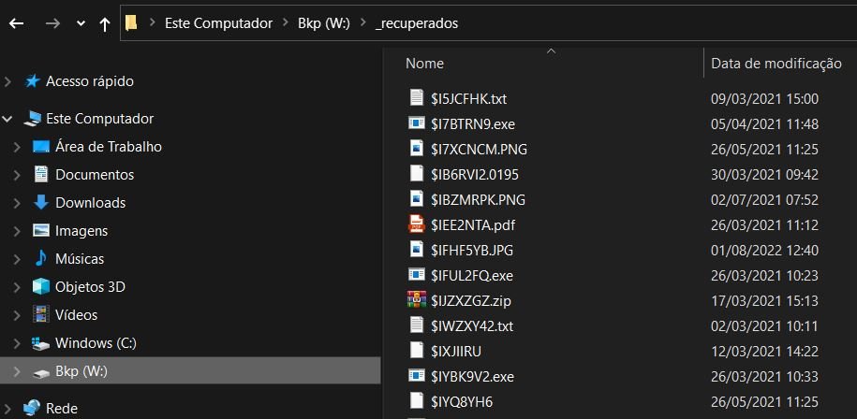The height and width of the screenshot is (419, 857).
Task: Click the Área de Trabalho desktop icon
Action: point(41,147)
